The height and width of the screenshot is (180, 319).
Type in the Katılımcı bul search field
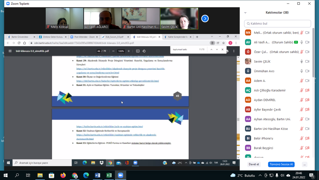[278, 24]
